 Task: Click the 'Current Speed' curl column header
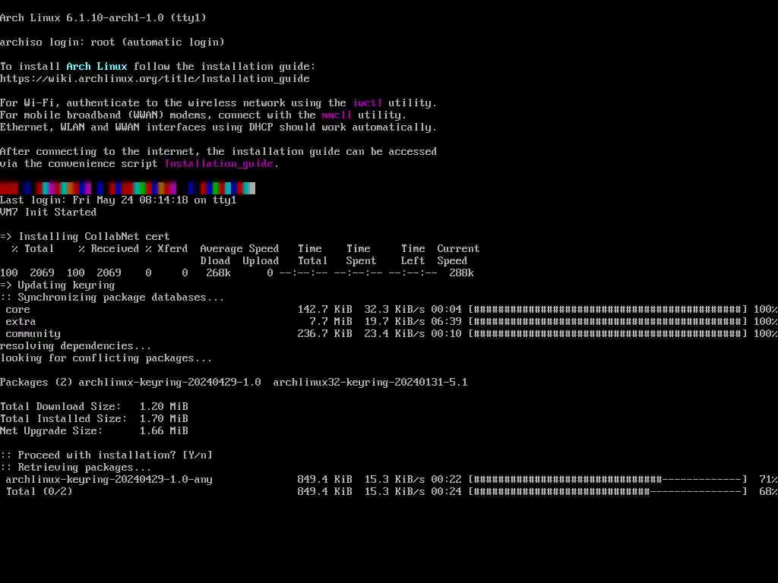point(458,255)
